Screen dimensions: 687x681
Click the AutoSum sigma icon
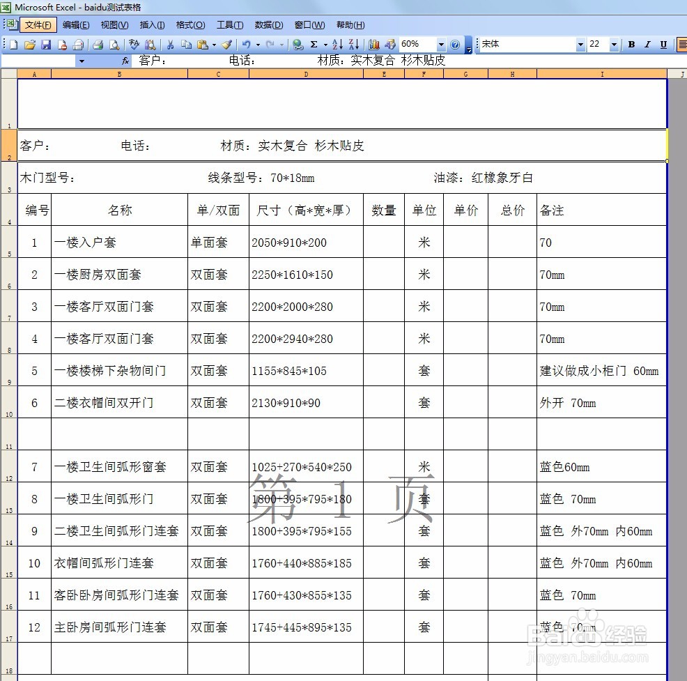tap(314, 44)
